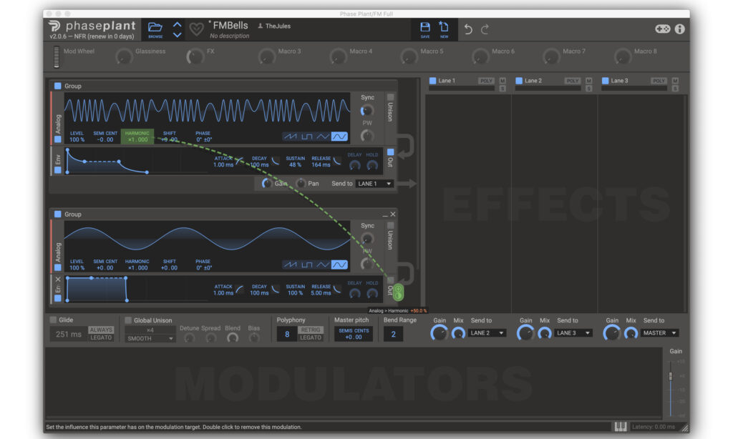Viewport: 733px width, 439px height.
Task: Toggle the first group's Out switch
Action: point(390,152)
